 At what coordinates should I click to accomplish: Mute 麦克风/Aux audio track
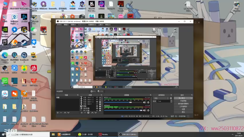pos(145,102)
